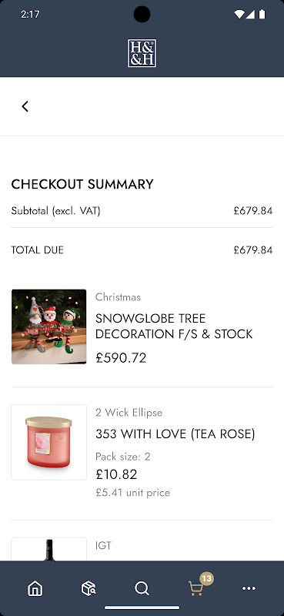Viewport: 284px width, 616px height.
Task: Open the product browse box icon
Action: pos(89,588)
